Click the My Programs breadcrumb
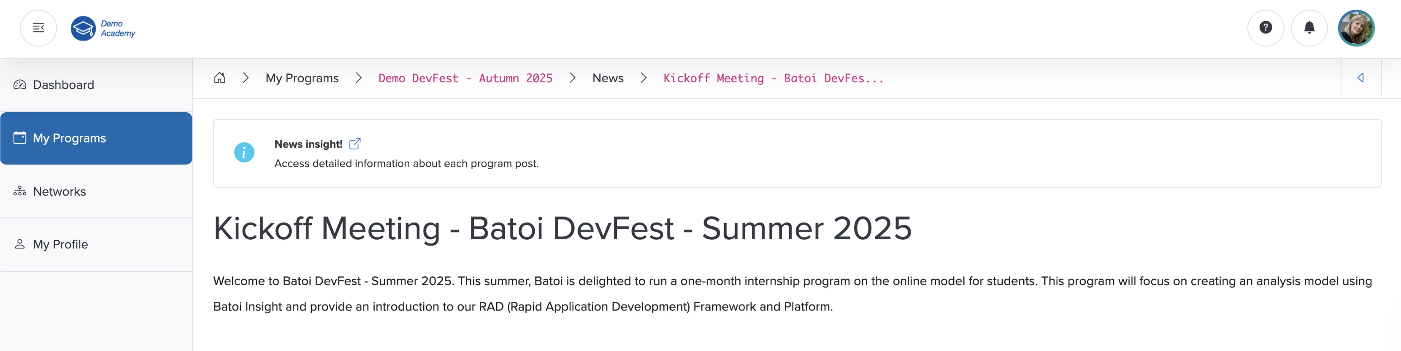Screen dimensions: 1401x351 point(302,78)
